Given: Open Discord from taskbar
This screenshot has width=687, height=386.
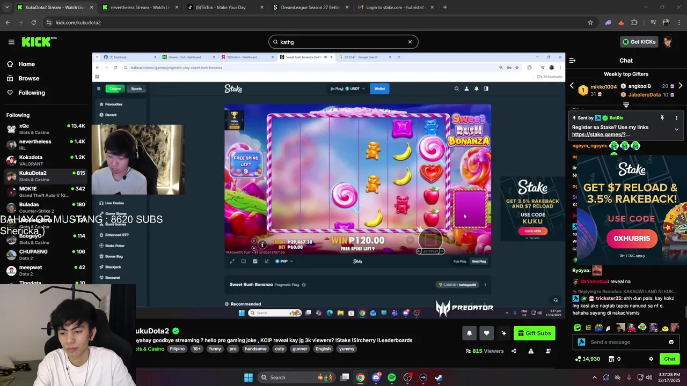Looking at the screenshot, I should click(376, 377).
